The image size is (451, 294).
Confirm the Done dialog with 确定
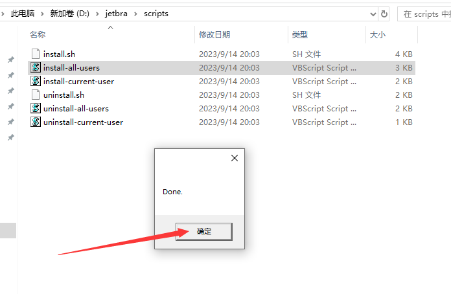tap(204, 231)
